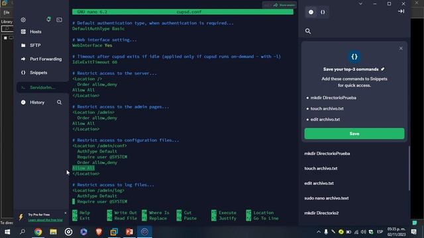Open new local terminal icon
The height and width of the screenshot is (238, 424).
(x=59, y=20)
